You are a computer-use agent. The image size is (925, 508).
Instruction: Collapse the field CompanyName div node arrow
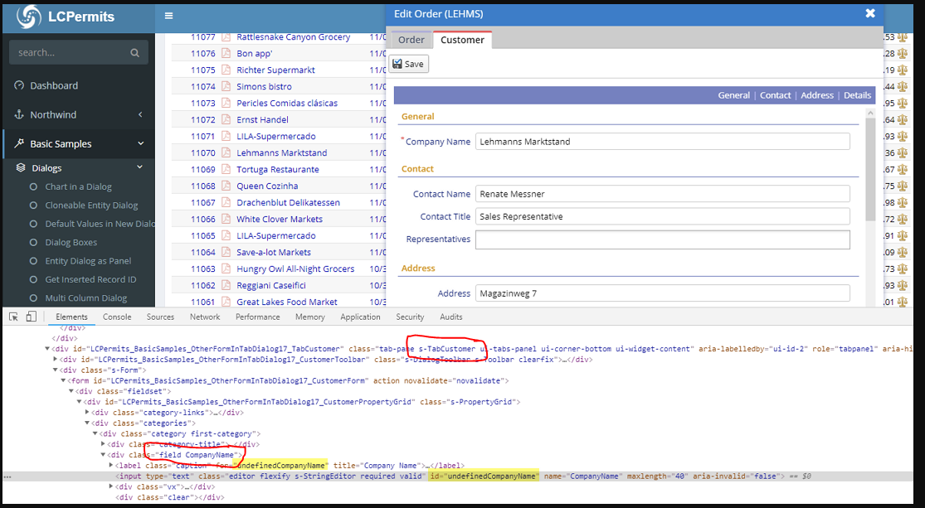(103, 455)
